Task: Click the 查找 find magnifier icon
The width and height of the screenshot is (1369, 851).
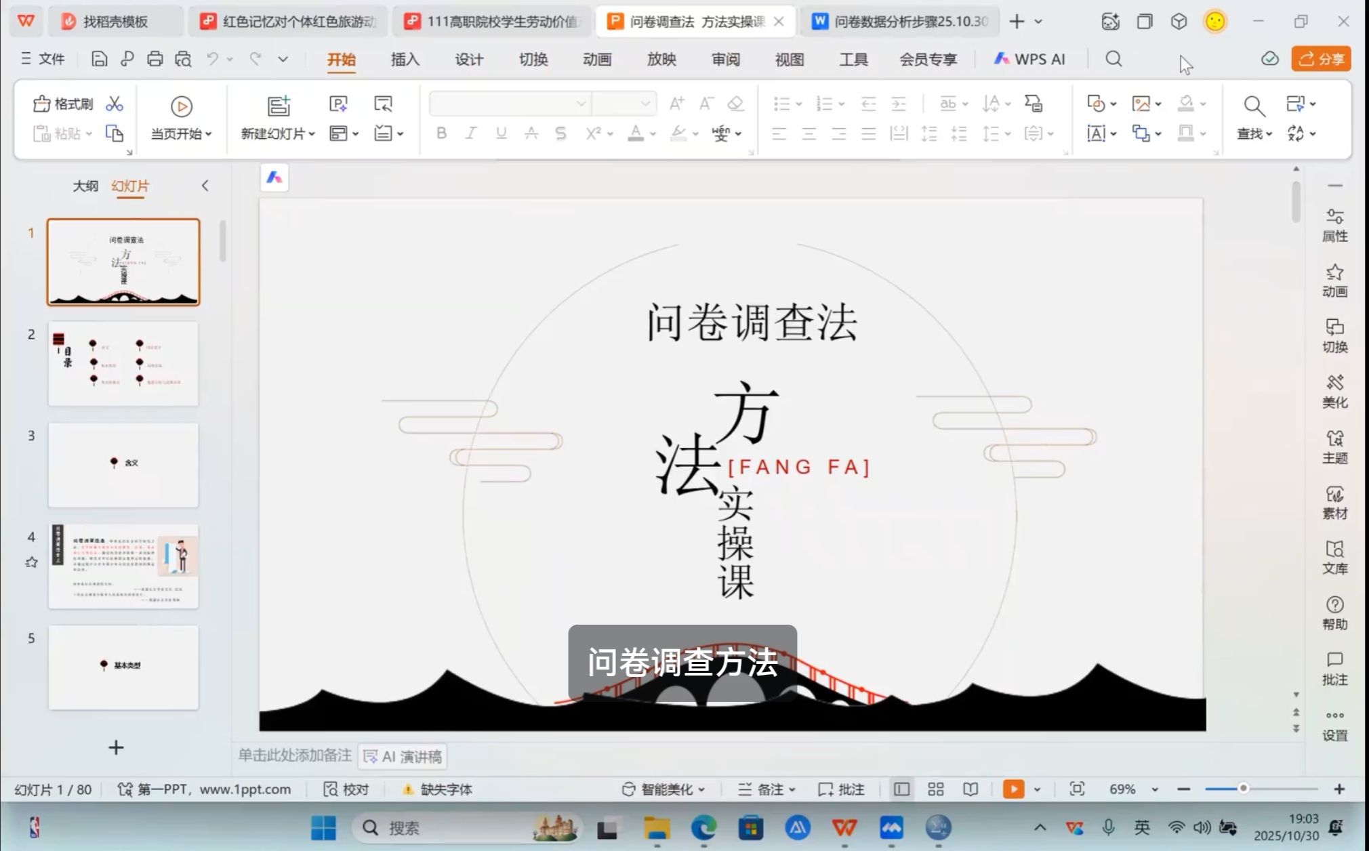Action: 1254,106
